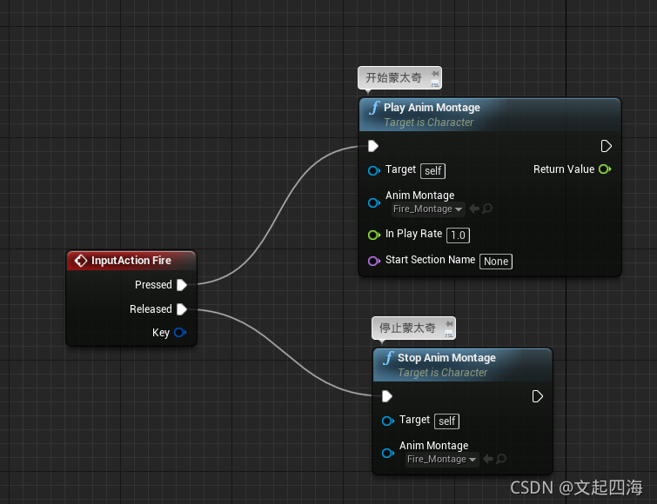Click Play Anim Montage execution input pin
657x504 pixels.
tap(373, 146)
